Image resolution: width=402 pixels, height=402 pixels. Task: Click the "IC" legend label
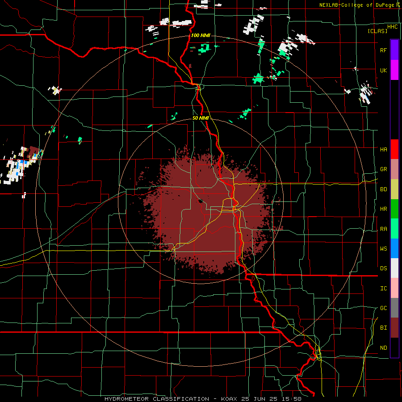point(383,289)
